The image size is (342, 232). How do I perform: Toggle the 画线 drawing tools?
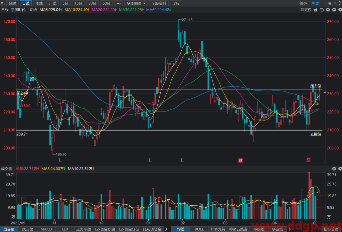coord(315,3)
